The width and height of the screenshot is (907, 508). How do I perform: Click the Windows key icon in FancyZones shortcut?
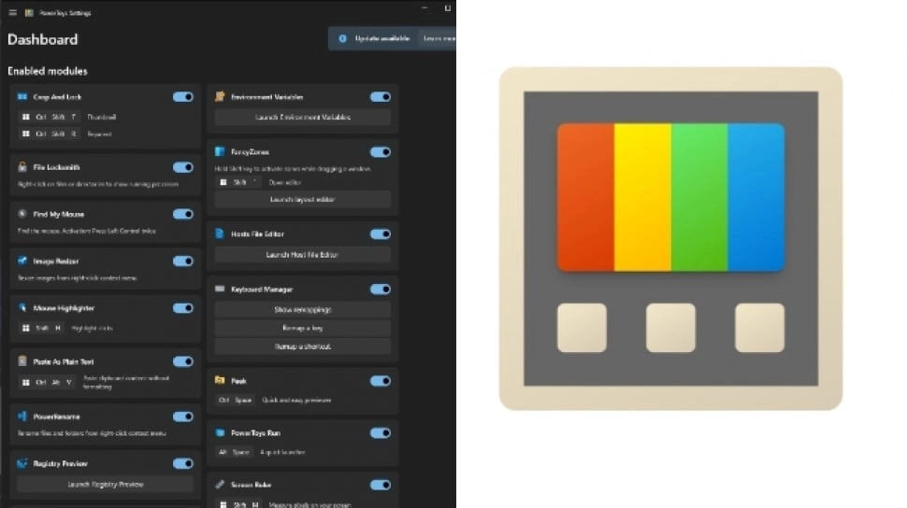[223, 182]
